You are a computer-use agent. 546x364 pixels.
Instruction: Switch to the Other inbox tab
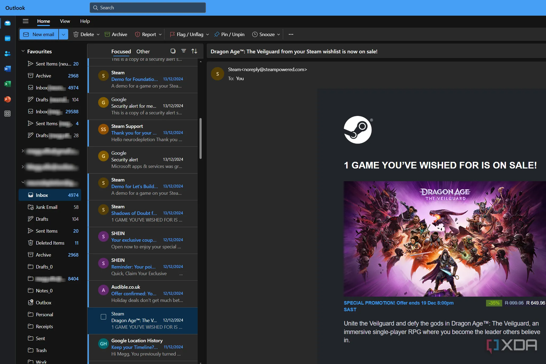coord(143,51)
